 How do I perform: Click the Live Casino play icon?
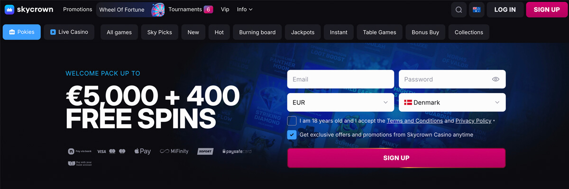53,32
